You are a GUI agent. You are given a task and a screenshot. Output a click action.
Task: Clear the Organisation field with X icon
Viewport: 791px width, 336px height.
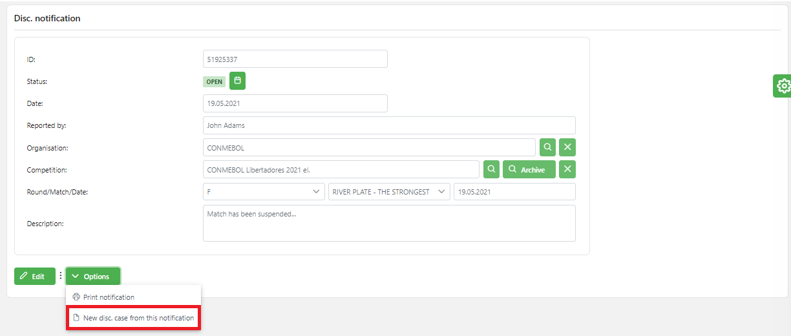(x=567, y=147)
